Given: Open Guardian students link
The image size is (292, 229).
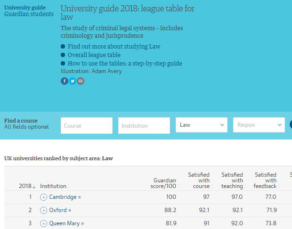Looking at the screenshot, I should point(29,14).
